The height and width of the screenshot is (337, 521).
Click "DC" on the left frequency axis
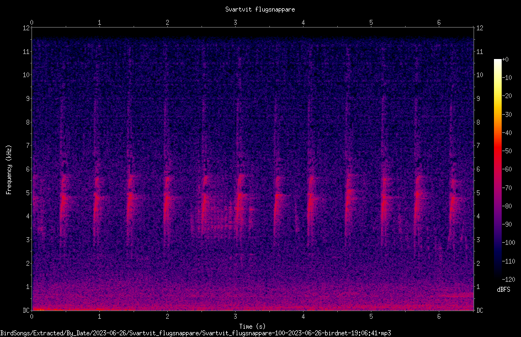[x=26, y=311]
